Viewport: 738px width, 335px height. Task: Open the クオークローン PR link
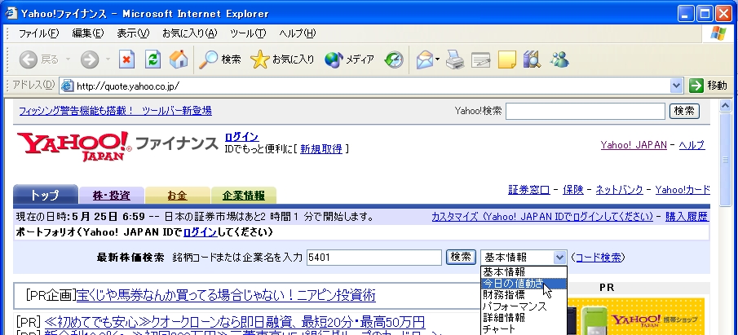234,322
